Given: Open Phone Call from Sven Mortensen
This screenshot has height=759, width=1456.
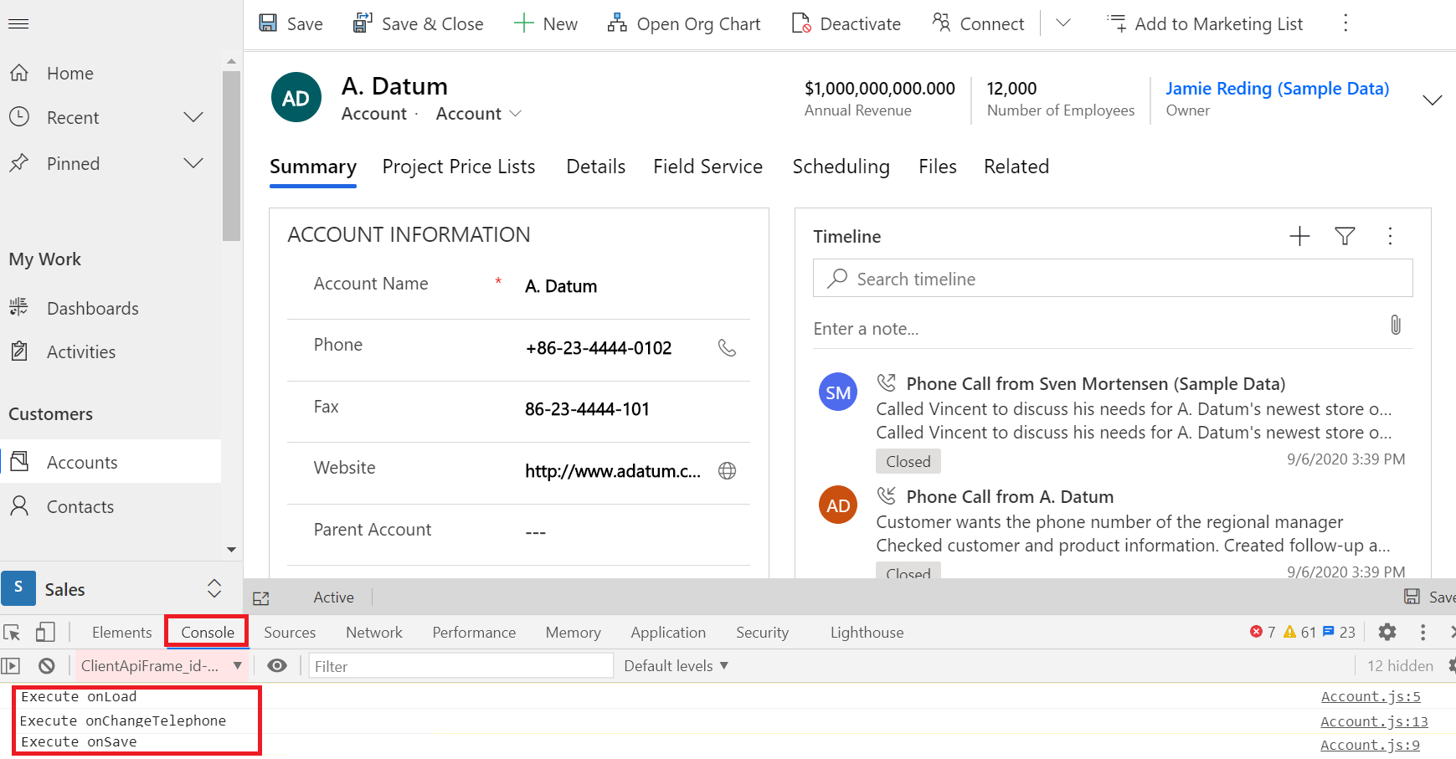Looking at the screenshot, I should pyautogui.click(x=1095, y=384).
